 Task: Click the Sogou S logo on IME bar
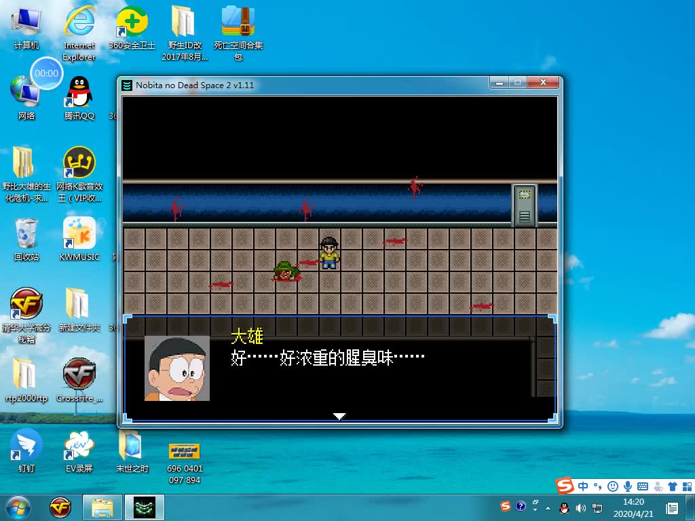pos(565,486)
